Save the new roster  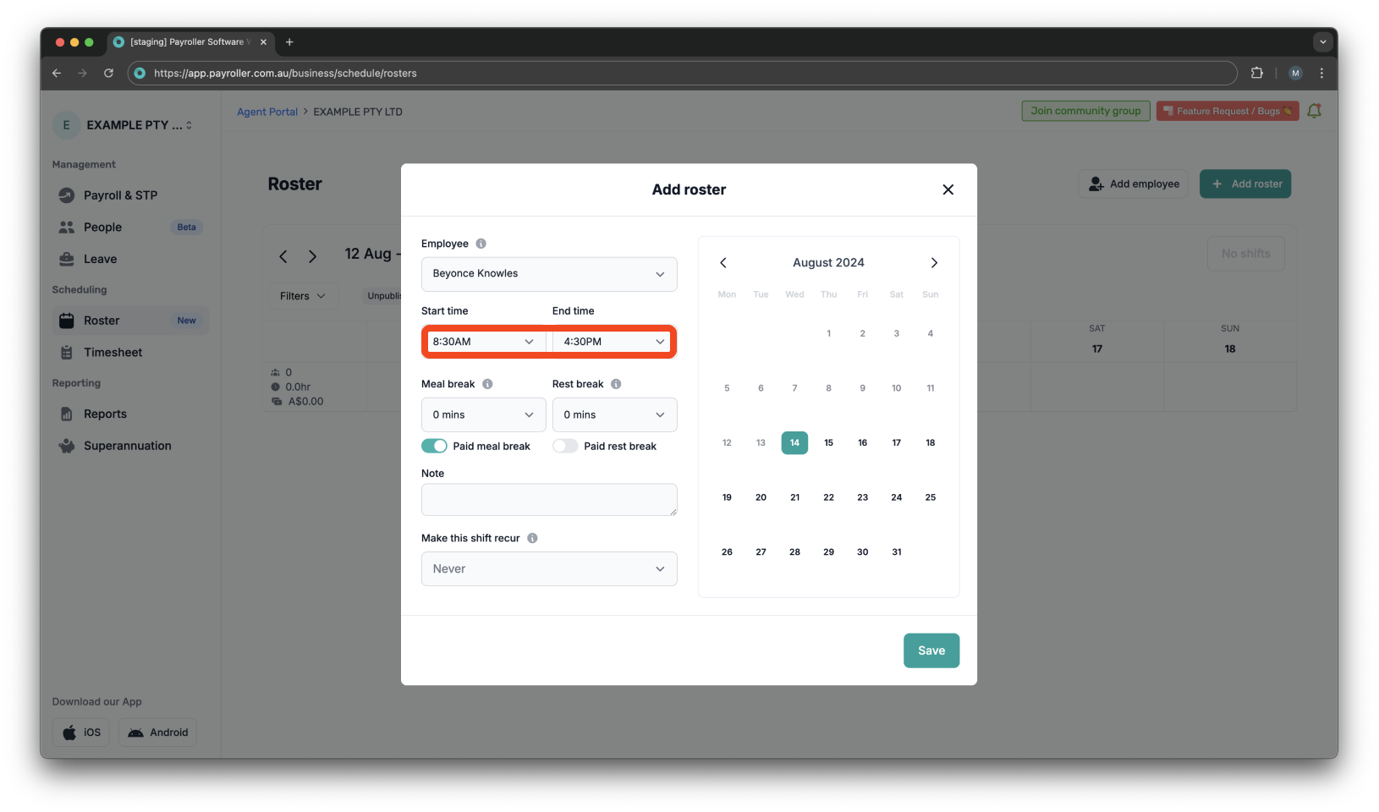coord(931,650)
